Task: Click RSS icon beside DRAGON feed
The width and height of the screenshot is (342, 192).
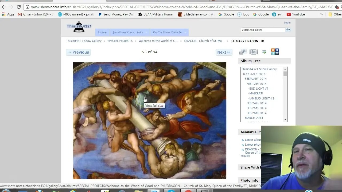Action: click(x=243, y=150)
